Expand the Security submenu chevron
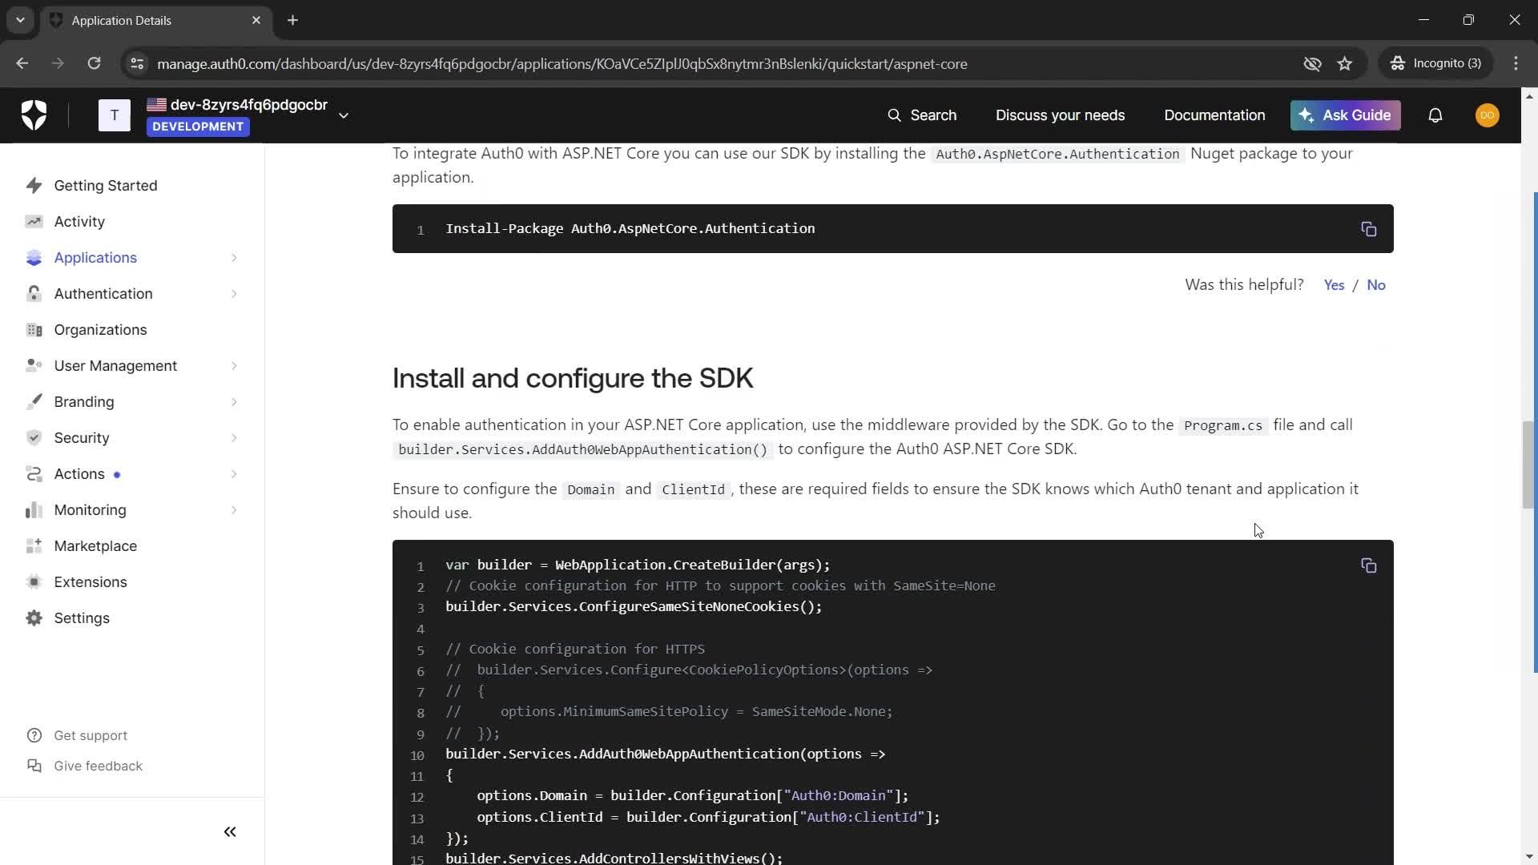 (234, 438)
